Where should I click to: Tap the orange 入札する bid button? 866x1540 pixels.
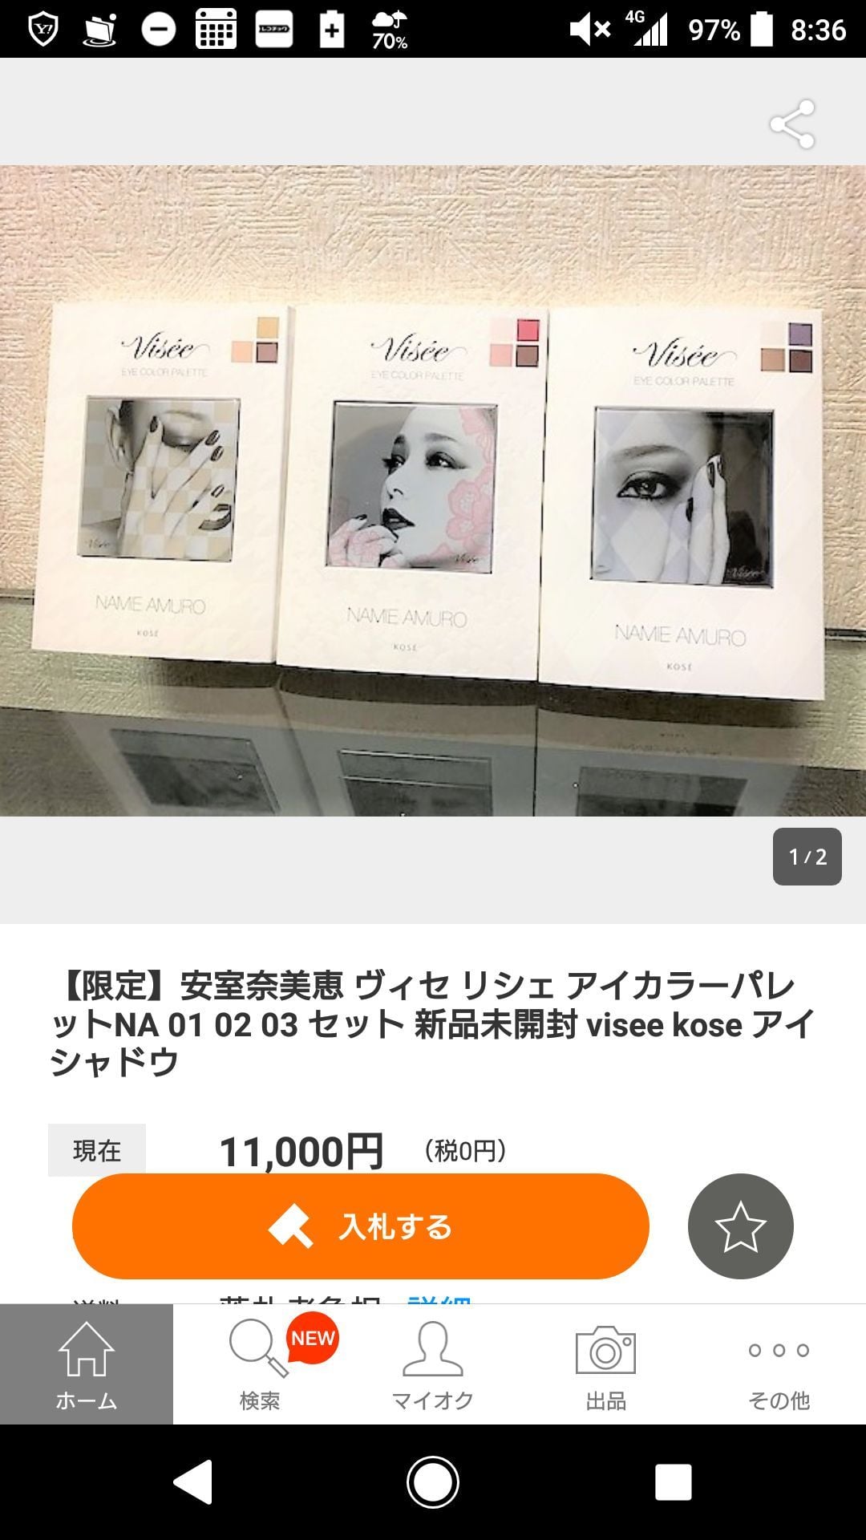coord(360,1226)
